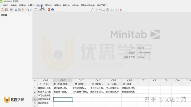
Task: Open the 编辑(E) menu
Action: (14, 5)
